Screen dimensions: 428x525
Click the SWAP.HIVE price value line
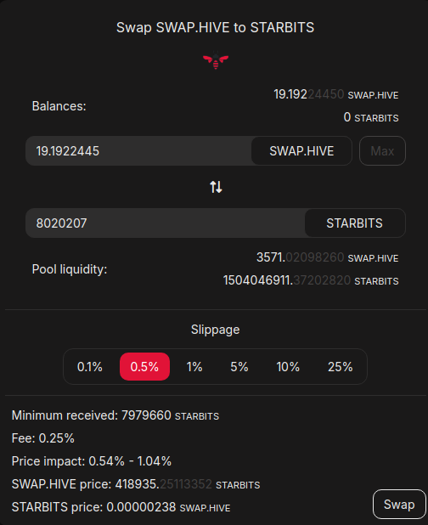pos(136,484)
